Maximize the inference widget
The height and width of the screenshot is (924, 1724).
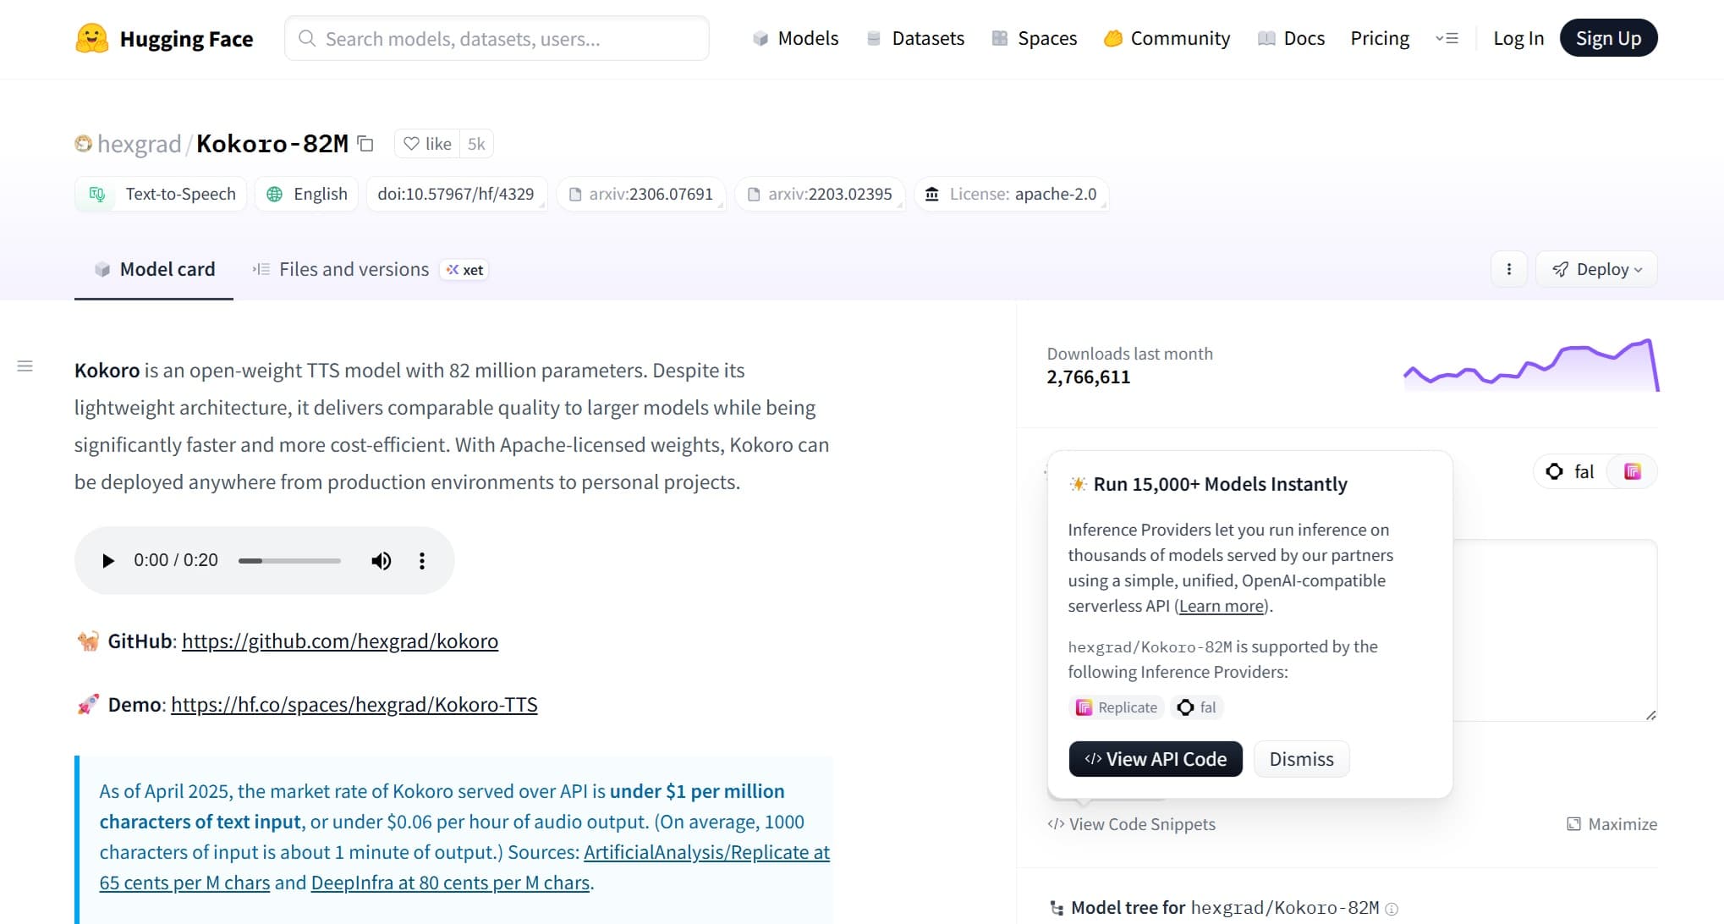(1610, 823)
